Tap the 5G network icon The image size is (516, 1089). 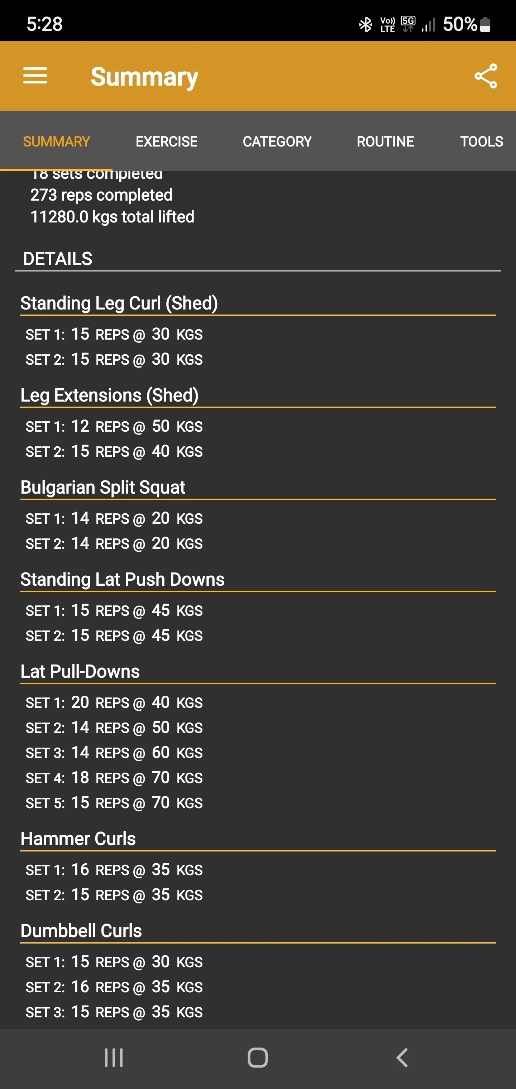pos(407,22)
